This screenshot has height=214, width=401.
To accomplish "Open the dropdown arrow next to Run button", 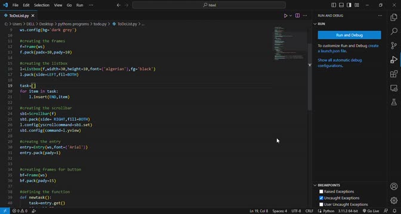I will tap(291, 15).
